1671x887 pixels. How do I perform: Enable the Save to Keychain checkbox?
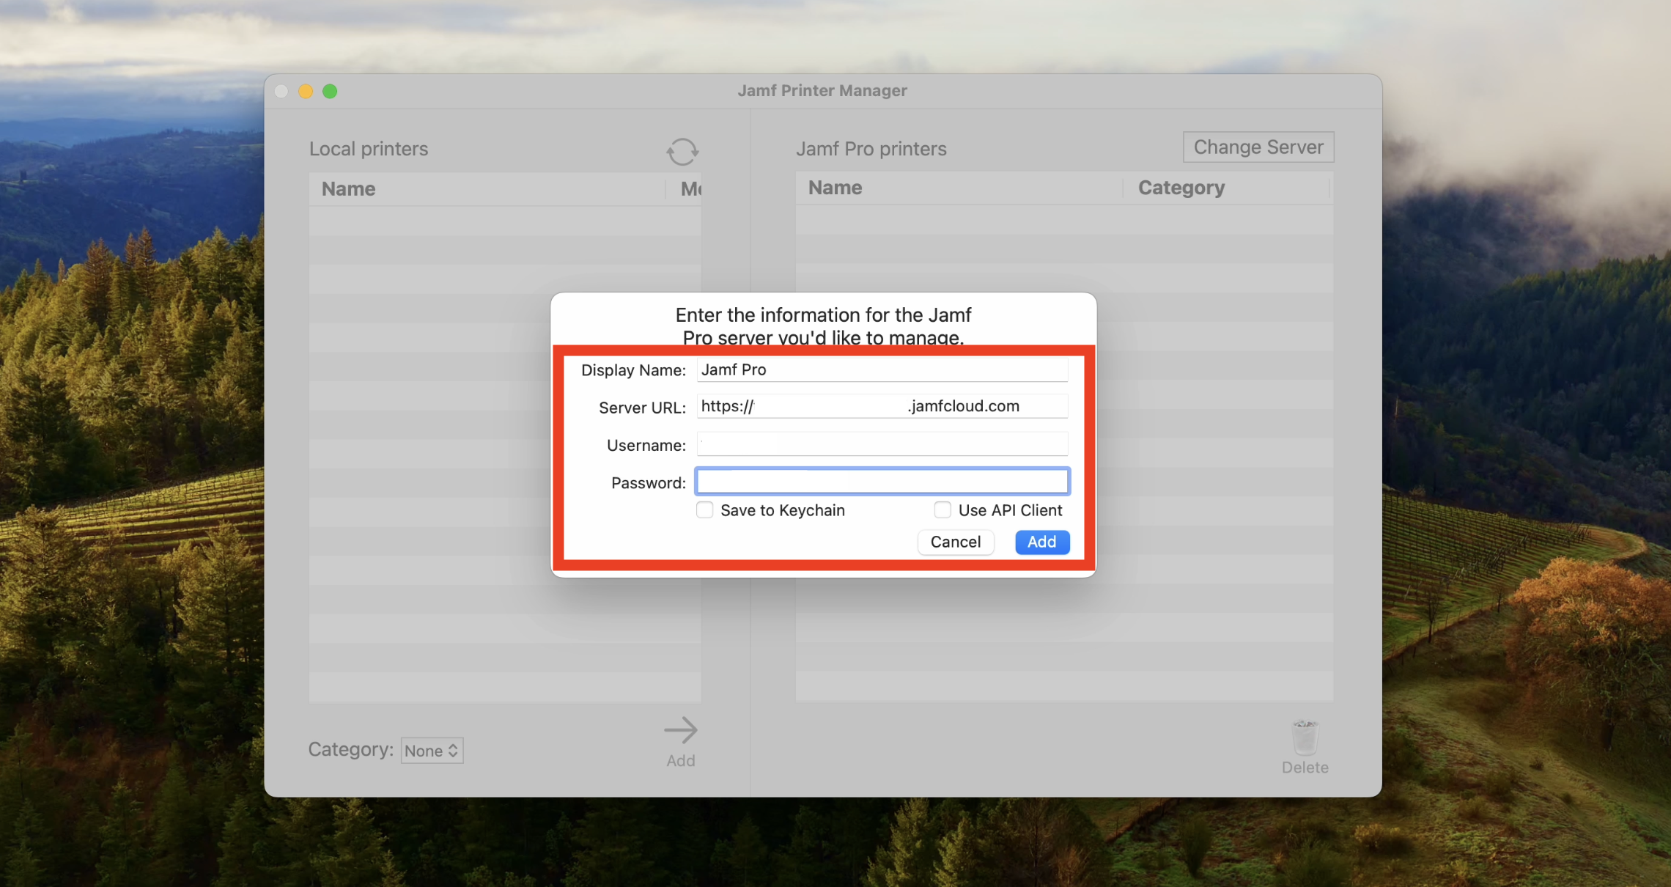click(x=704, y=510)
